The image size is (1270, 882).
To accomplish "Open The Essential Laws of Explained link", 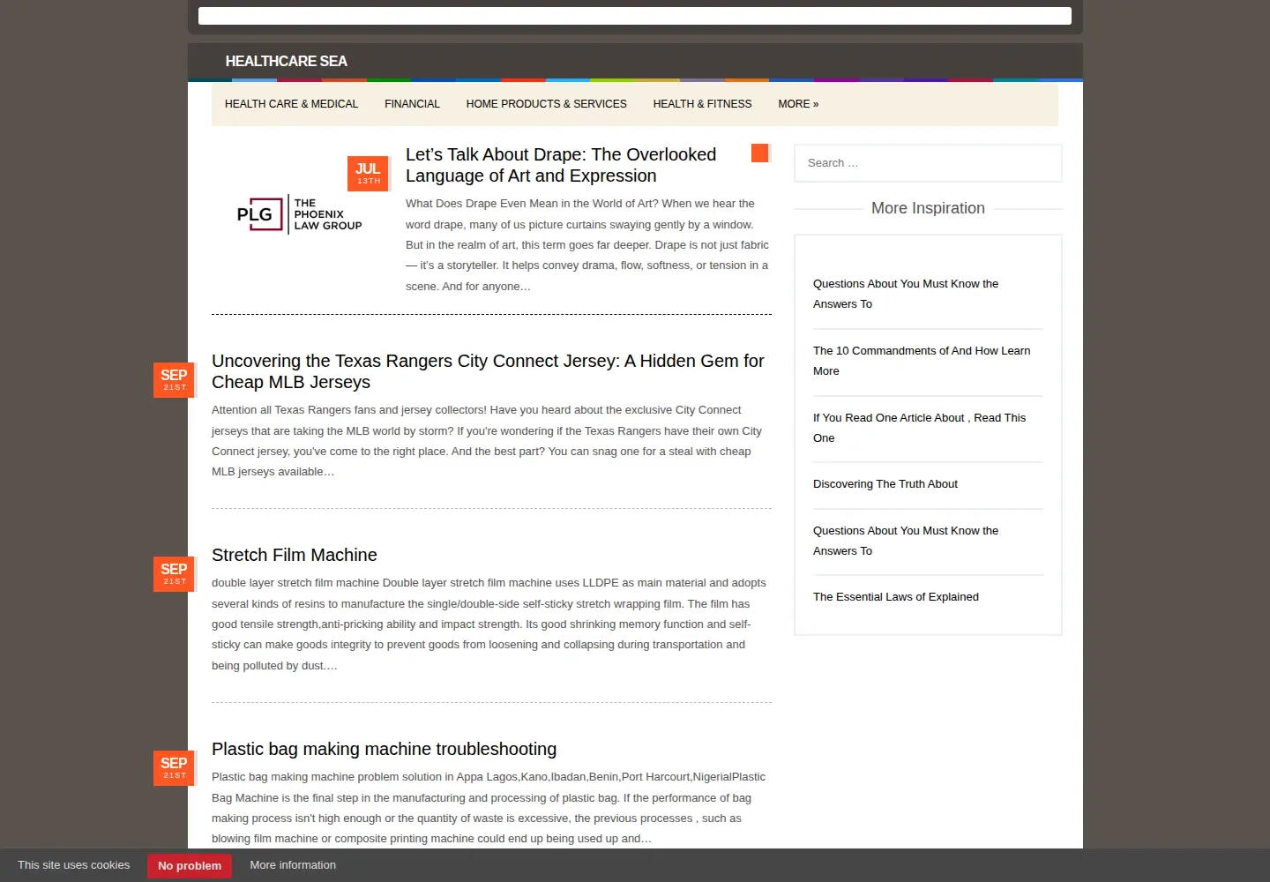I will coord(896,597).
